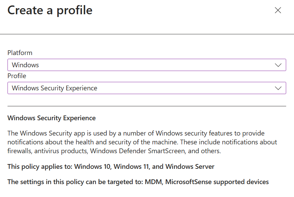Click the bold Windows Security Experience heading
Image resolution: width=294 pixels, height=197 pixels.
tap(52, 118)
